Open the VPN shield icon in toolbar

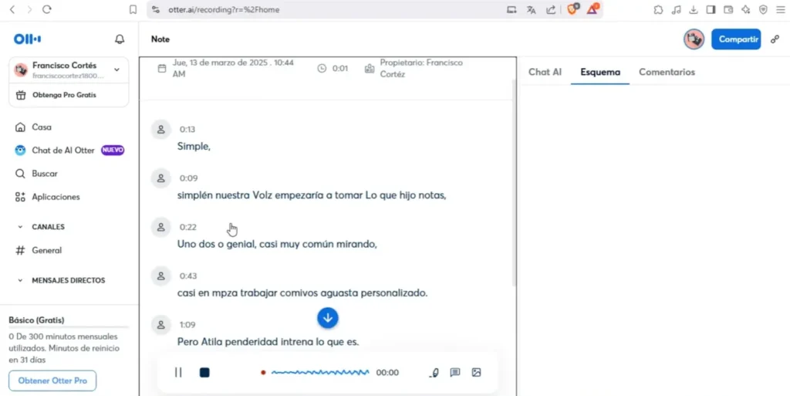click(x=763, y=9)
